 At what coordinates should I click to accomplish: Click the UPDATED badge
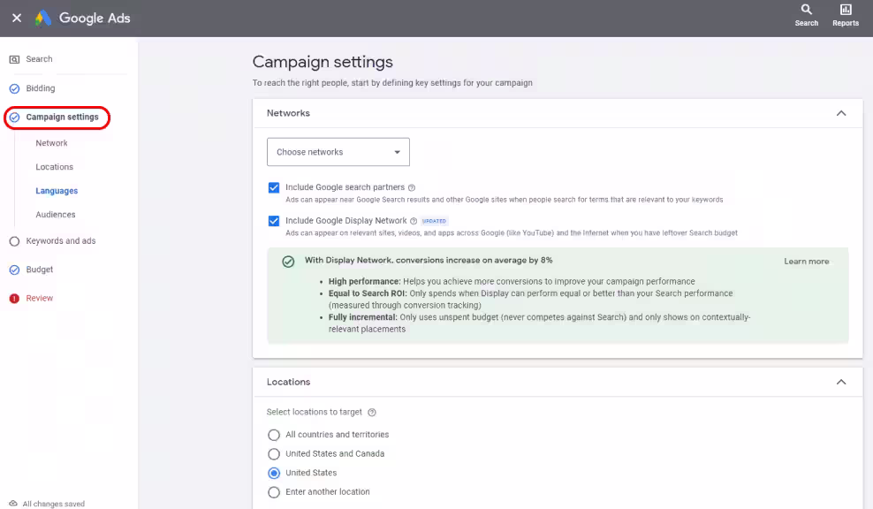pos(434,221)
